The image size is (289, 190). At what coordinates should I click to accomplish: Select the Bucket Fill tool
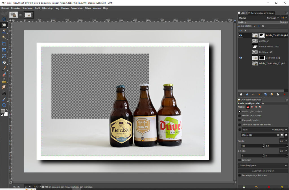(4, 62)
